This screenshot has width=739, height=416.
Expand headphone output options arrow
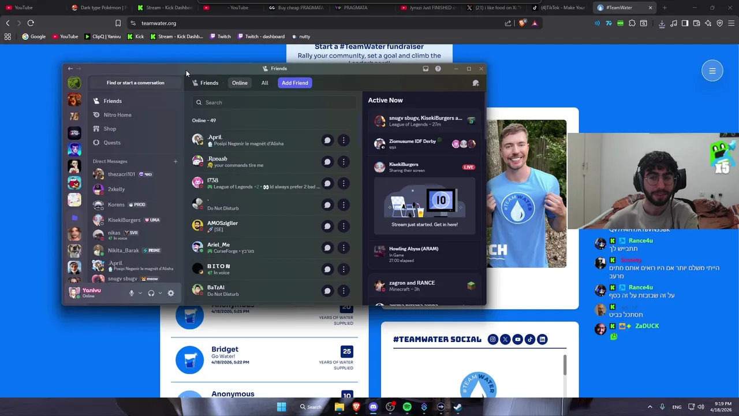click(160, 293)
